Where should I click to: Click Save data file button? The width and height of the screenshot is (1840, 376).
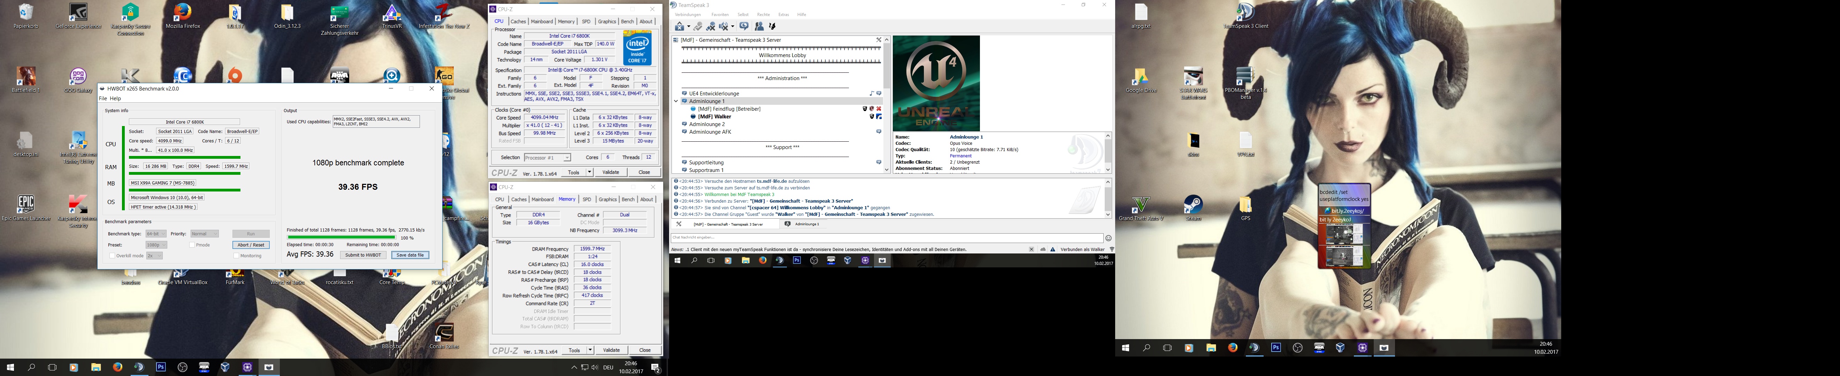[410, 255]
